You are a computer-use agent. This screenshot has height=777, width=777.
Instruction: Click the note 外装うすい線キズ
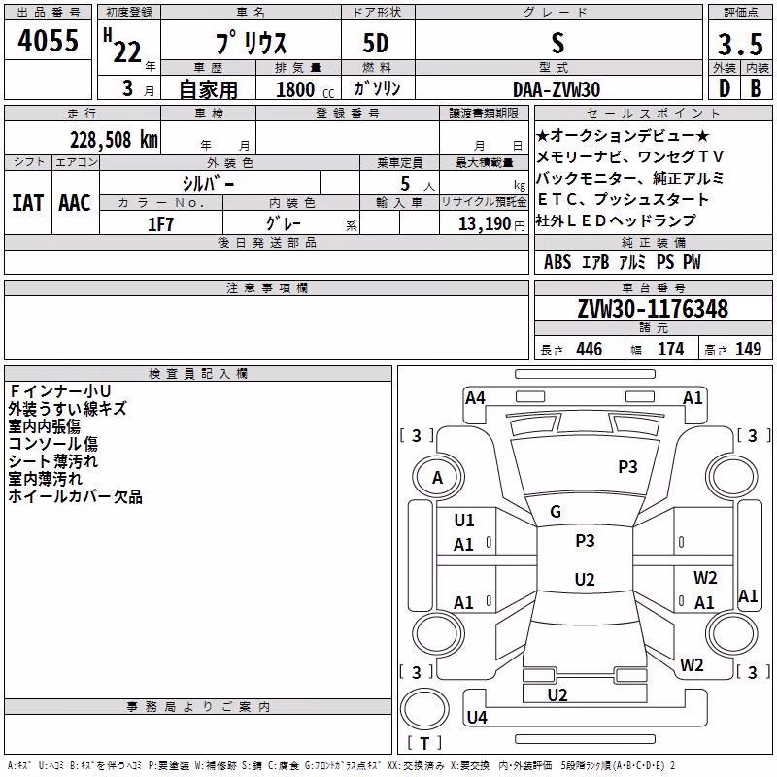67,409
